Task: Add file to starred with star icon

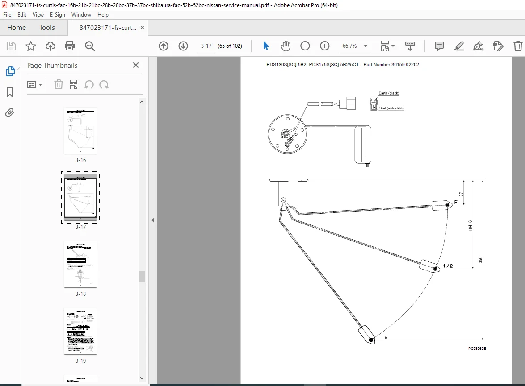Action: [31, 46]
